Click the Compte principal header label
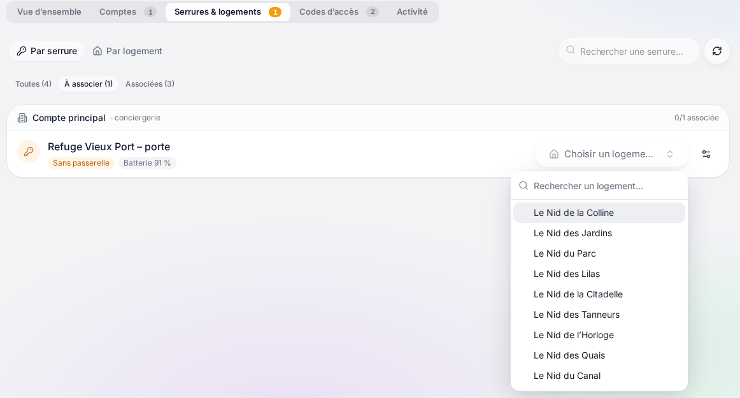 pos(69,118)
